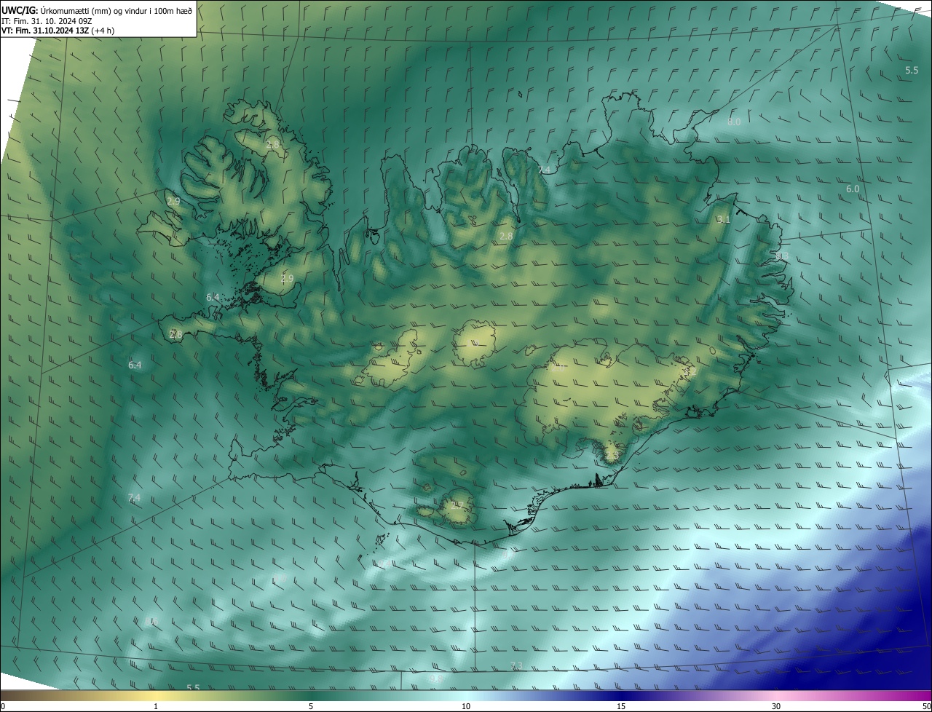Image resolution: width=932 pixels, height=712 pixels.
Task: Click the 7.3 value label on the map
Action: [516, 666]
